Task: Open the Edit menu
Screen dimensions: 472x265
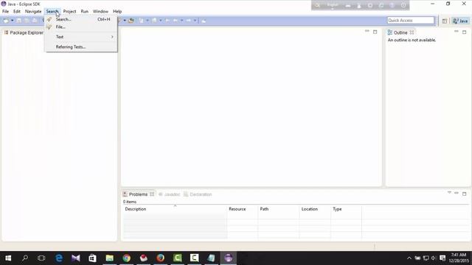Action: click(x=16, y=12)
